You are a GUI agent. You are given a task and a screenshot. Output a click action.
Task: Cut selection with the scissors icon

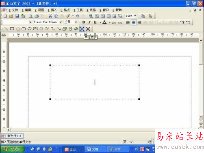50,16
